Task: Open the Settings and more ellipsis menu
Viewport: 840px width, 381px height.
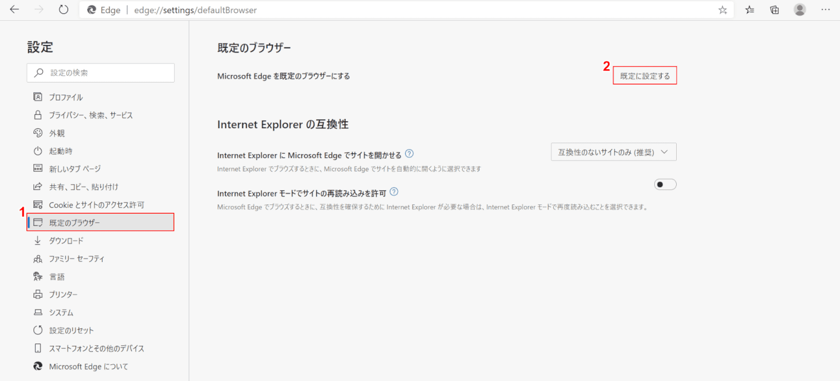Action: coord(825,10)
